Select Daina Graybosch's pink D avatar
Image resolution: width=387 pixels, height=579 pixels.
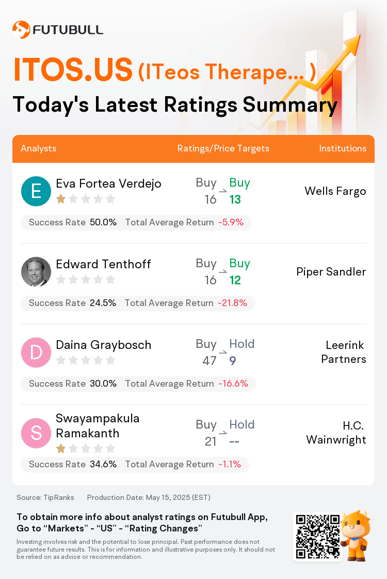pyautogui.click(x=36, y=352)
